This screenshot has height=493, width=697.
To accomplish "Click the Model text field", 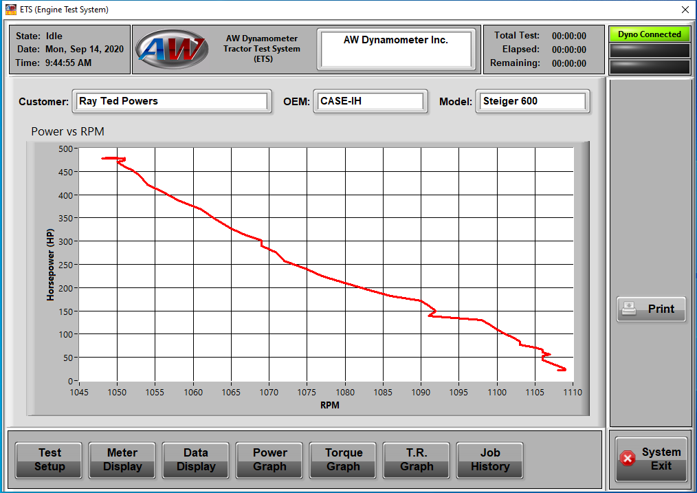I will pos(533,101).
